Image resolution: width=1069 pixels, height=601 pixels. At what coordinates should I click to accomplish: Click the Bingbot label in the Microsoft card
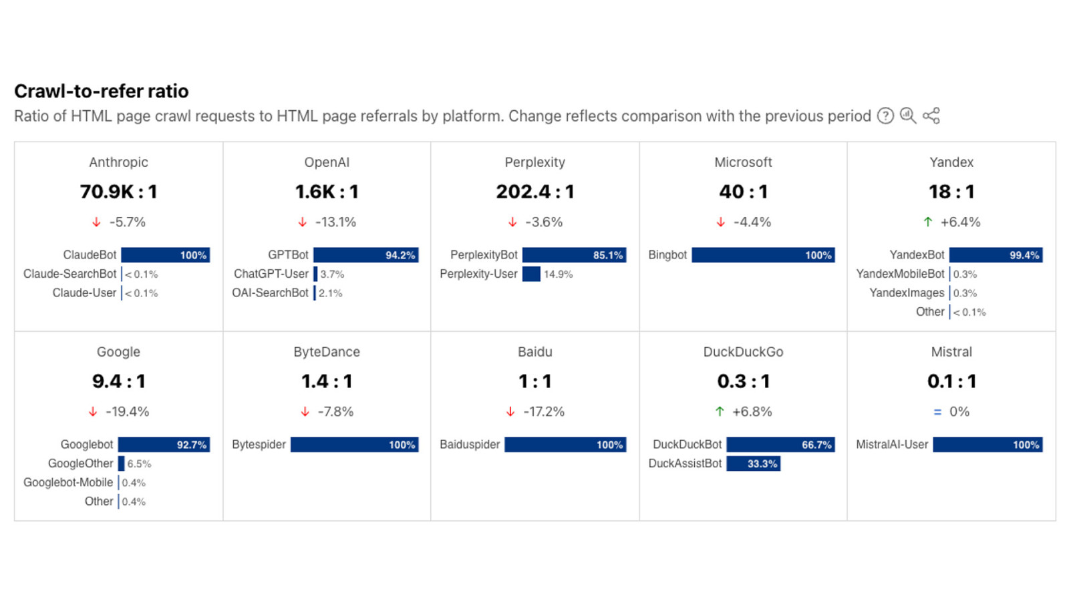pyautogui.click(x=667, y=255)
